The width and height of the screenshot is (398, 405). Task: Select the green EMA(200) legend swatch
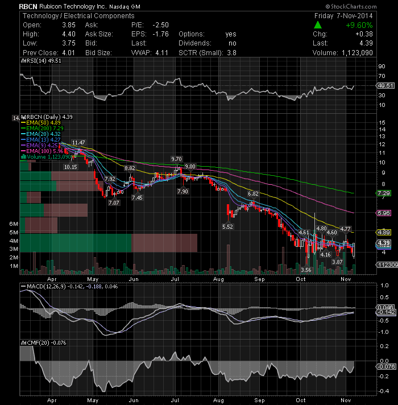coord(23,129)
